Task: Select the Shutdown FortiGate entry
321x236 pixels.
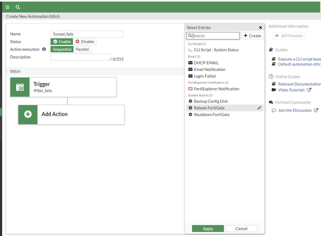Action: [225, 115]
